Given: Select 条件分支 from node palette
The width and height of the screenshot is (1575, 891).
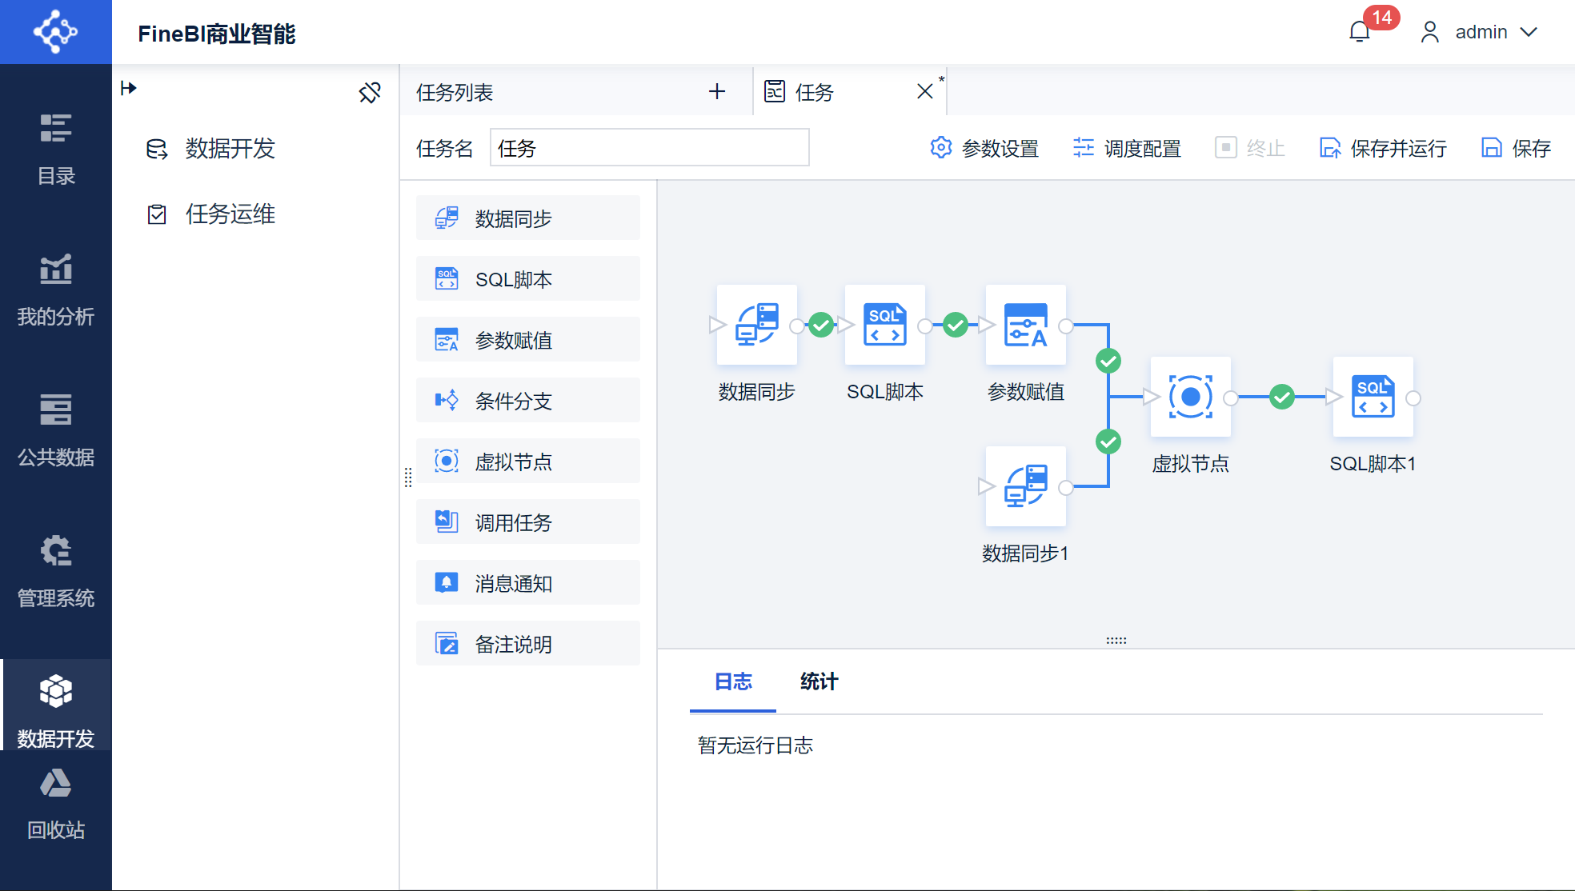Looking at the screenshot, I should [528, 401].
